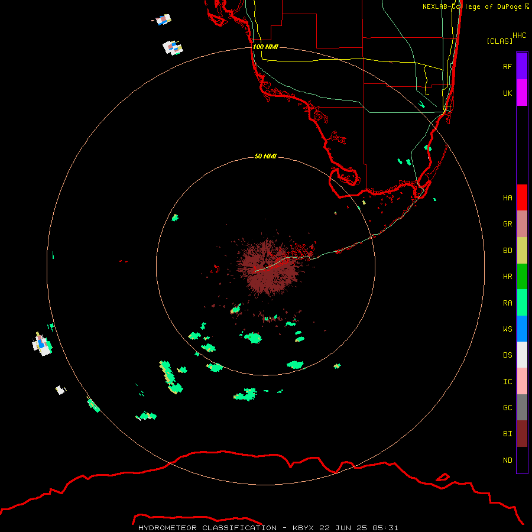Select the HR legend label
The height and width of the screenshot is (532, 532).
(508, 277)
